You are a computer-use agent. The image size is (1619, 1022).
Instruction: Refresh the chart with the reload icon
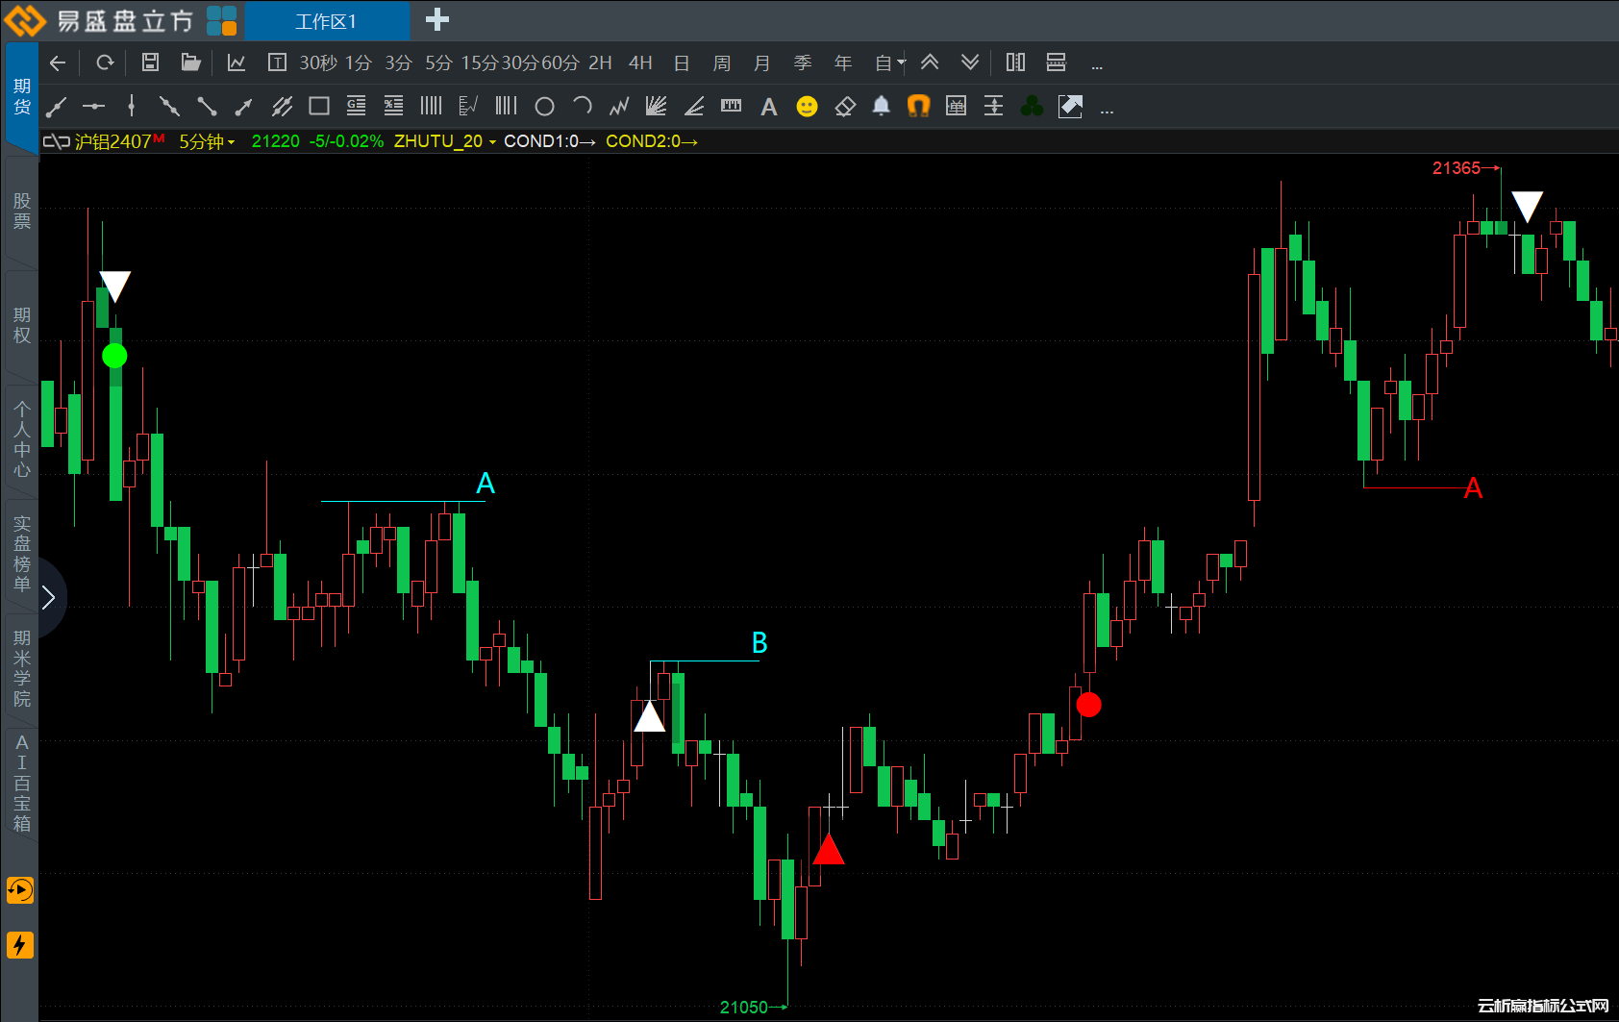(x=106, y=62)
